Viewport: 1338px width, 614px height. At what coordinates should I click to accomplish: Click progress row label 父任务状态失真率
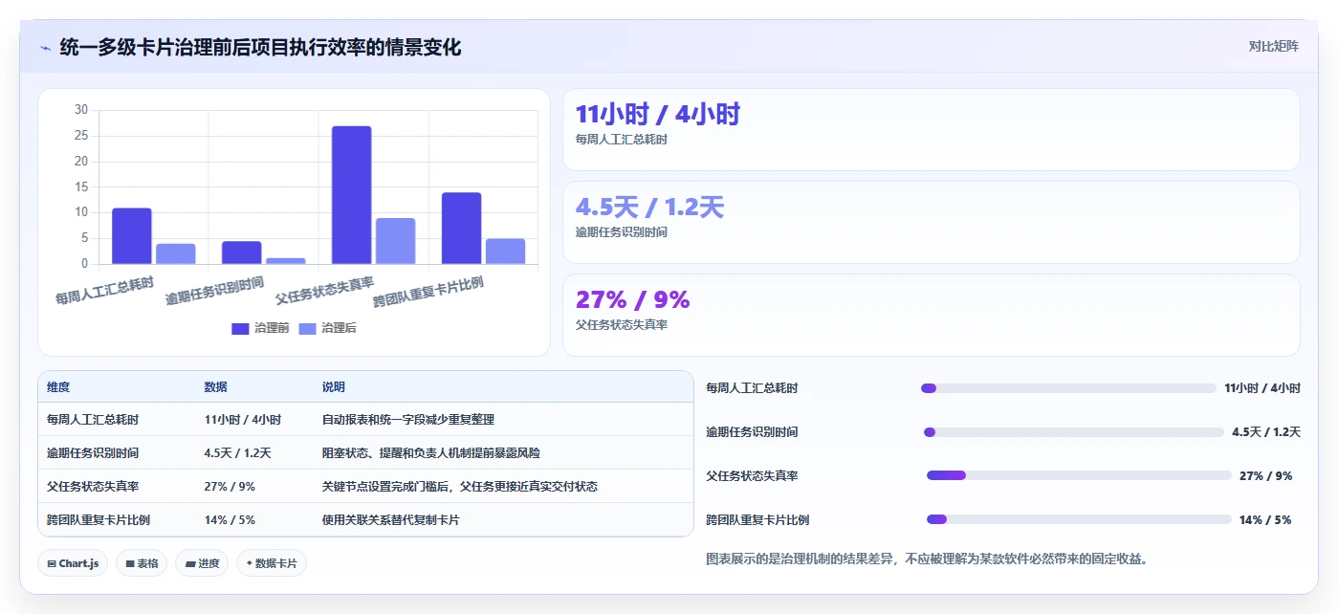point(753,476)
